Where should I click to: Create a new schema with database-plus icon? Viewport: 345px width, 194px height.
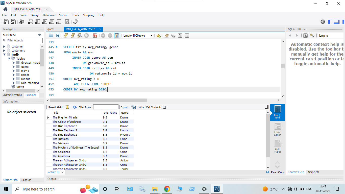tap(30, 22)
